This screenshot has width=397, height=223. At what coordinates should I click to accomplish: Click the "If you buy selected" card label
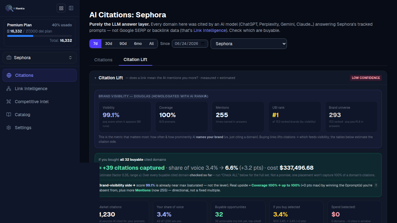coord(287,207)
